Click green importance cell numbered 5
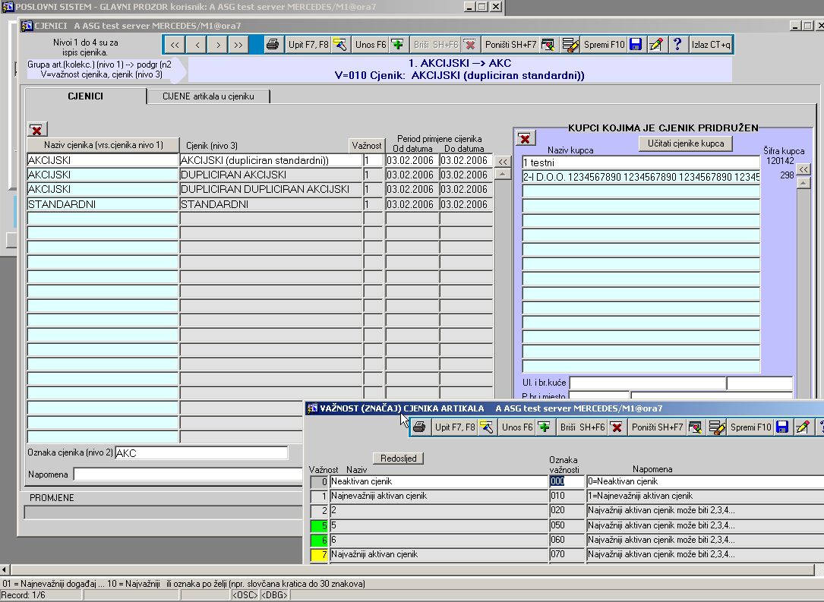The width and height of the screenshot is (824, 602). point(319,525)
